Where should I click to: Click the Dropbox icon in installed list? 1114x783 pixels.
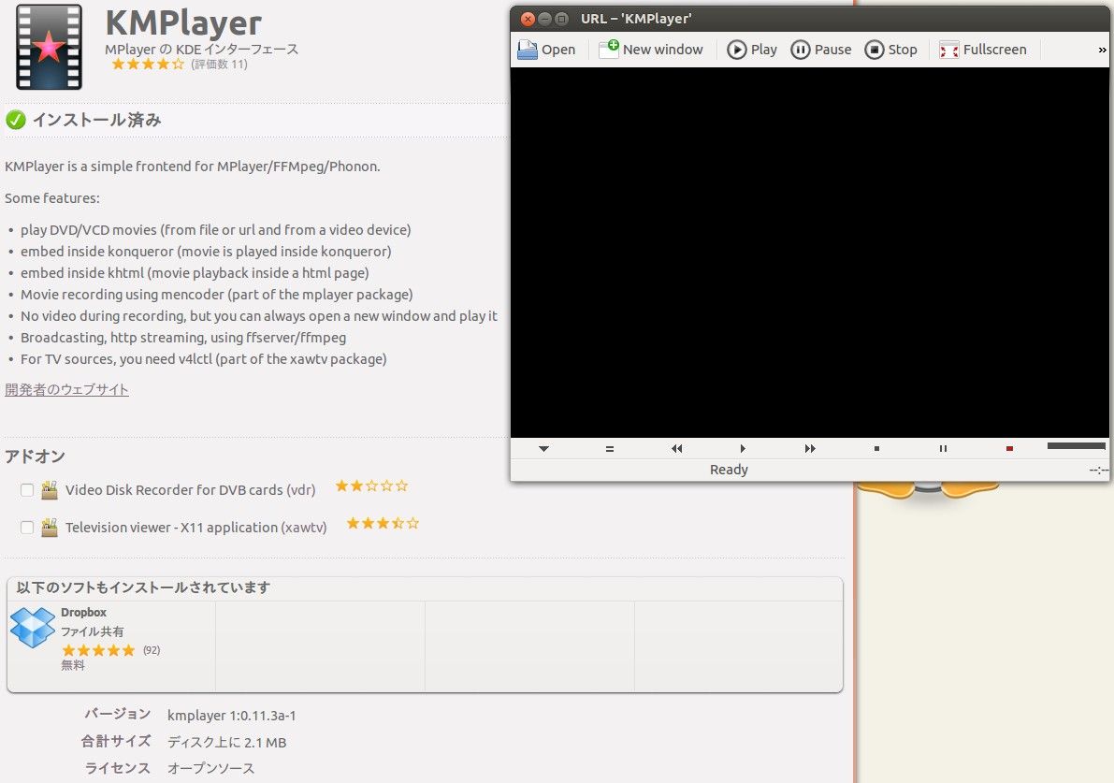tap(32, 627)
